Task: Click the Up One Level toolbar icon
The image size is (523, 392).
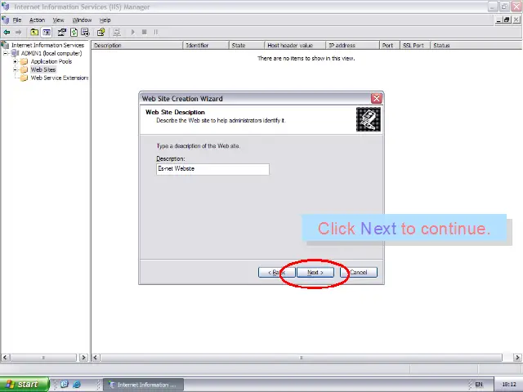Action: (34, 33)
